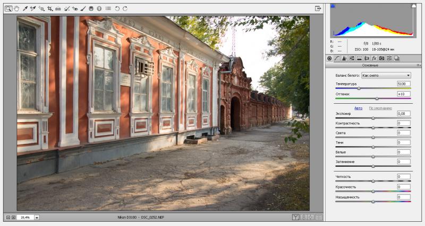Select the Hand tool
Screen dimensions: 425x226
[x=16, y=8]
